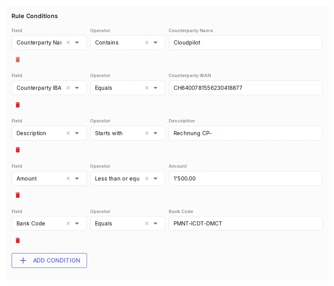Image resolution: width=334 pixels, height=286 pixels.
Task: Select the Rechnung CP- description input
Action: (245, 133)
